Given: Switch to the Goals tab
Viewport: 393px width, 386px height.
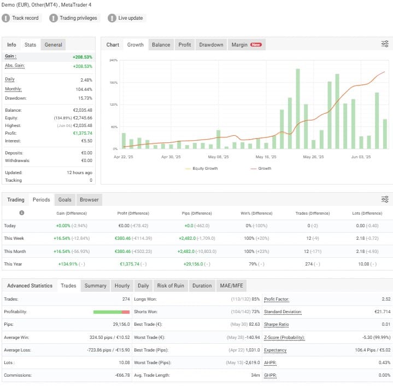Looking at the screenshot, I should (x=64, y=200).
